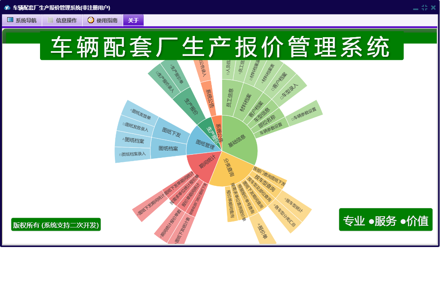This screenshot has width=440, height=289.
Task: Open the 按接收部门统计图纸下发 segment
Action: pos(199,199)
